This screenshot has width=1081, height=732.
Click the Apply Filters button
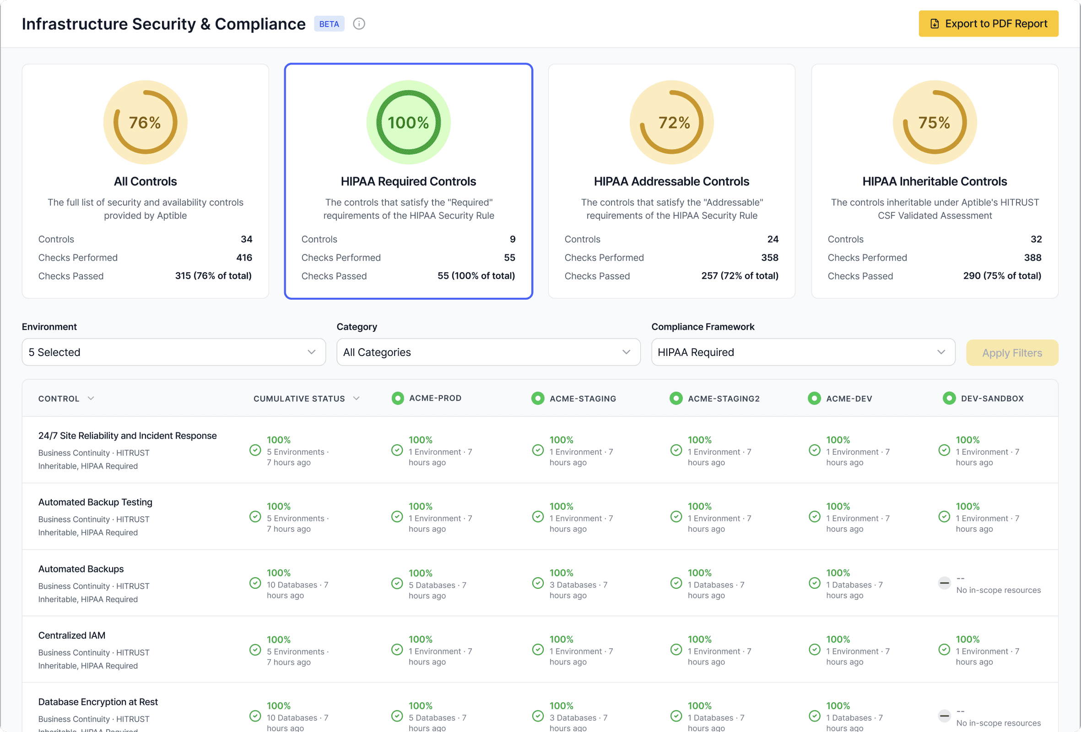coord(1012,353)
